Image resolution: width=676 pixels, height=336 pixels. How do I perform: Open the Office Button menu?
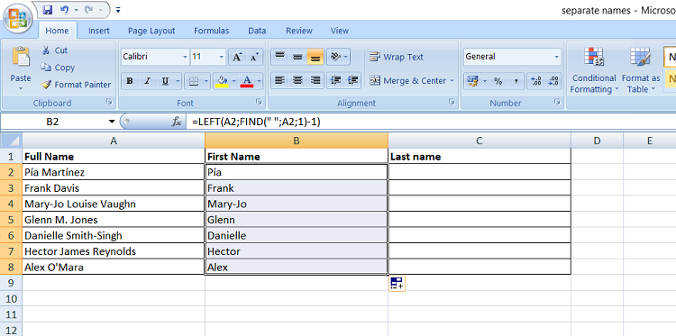pyautogui.click(x=18, y=18)
